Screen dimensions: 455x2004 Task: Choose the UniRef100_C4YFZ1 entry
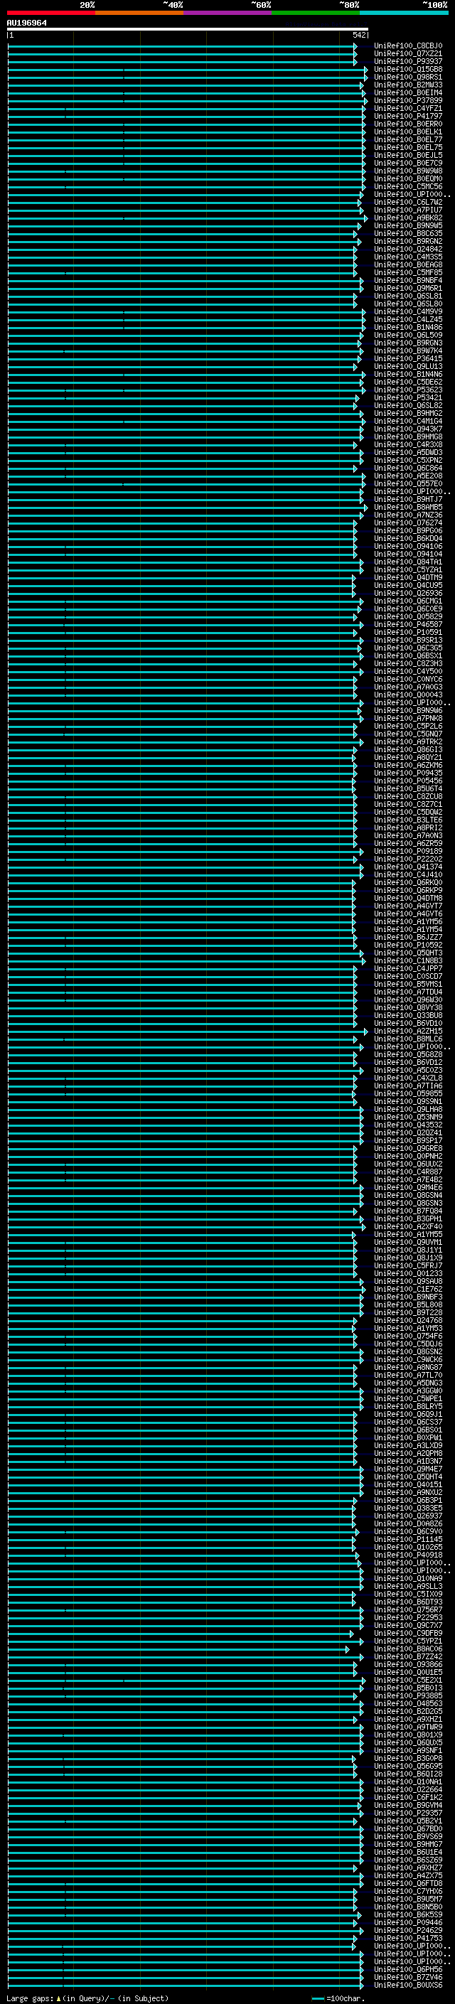coord(408,108)
